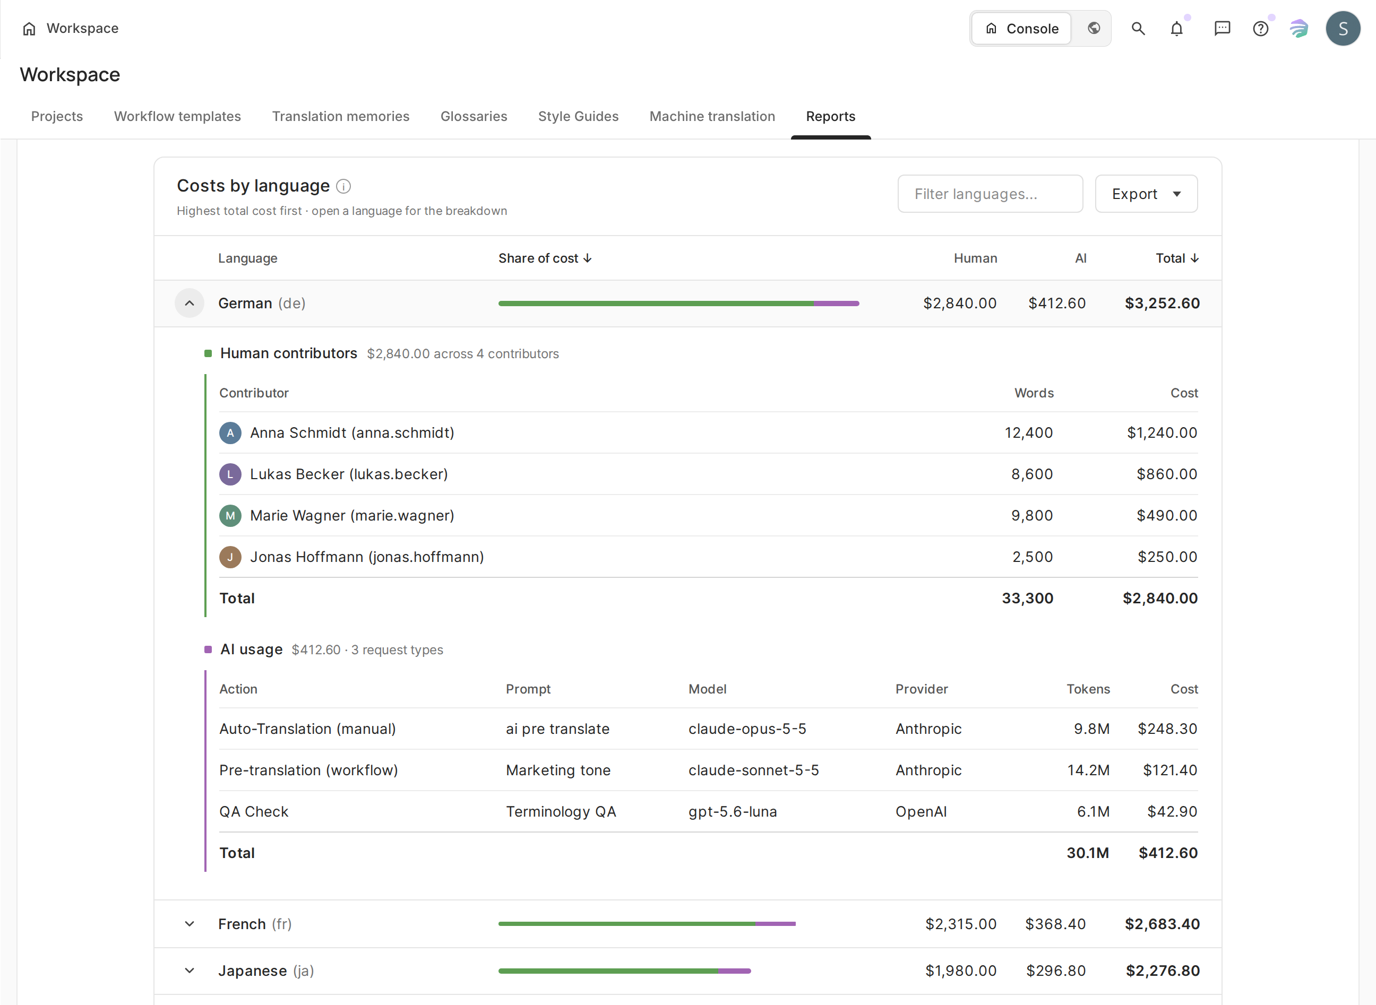Screen dimensions: 1376x1005
Task: Click the info icon next to Costs by language
Action: [x=343, y=186]
